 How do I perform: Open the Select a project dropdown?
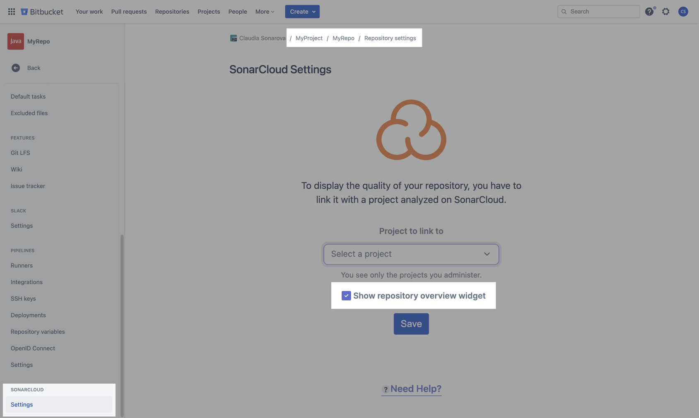[x=411, y=254]
